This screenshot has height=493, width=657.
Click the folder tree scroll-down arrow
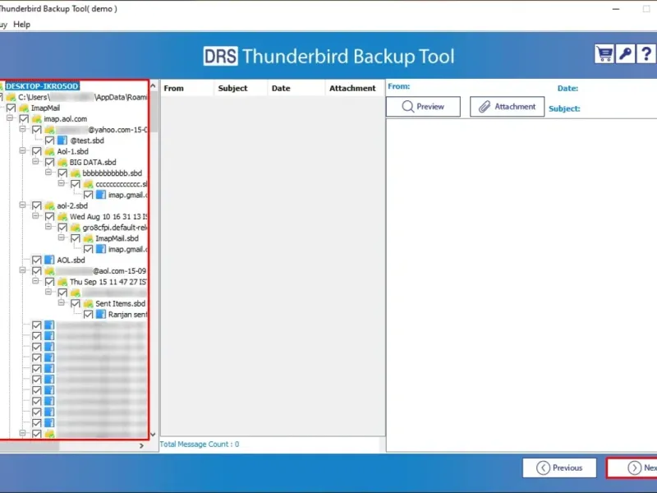(153, 435)
